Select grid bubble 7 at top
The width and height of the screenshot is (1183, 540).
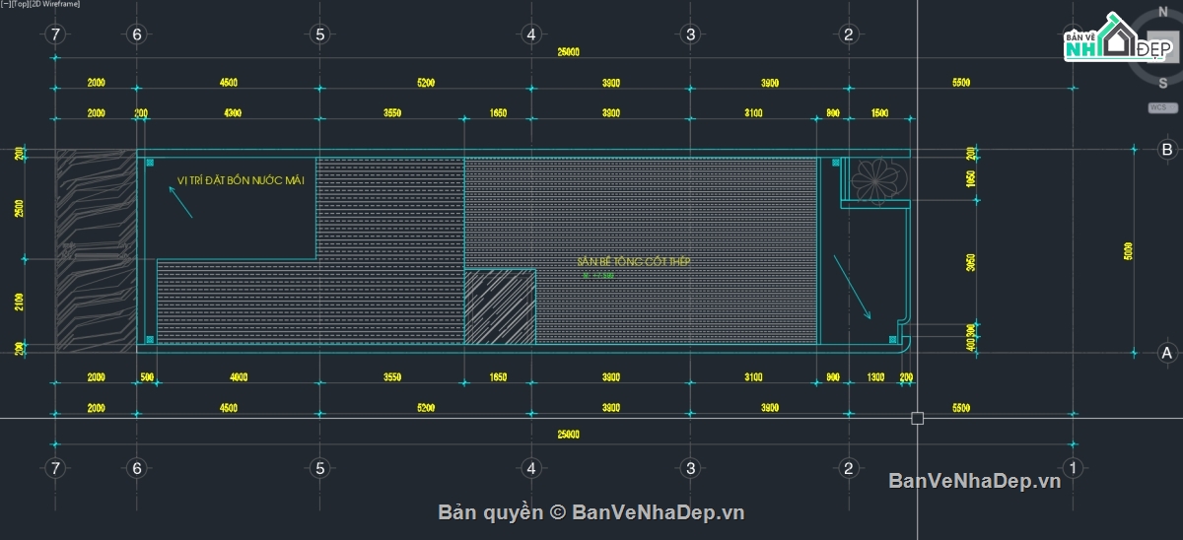[55, 34]
